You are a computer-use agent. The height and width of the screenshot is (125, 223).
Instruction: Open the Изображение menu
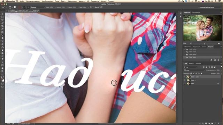point(47,1)
